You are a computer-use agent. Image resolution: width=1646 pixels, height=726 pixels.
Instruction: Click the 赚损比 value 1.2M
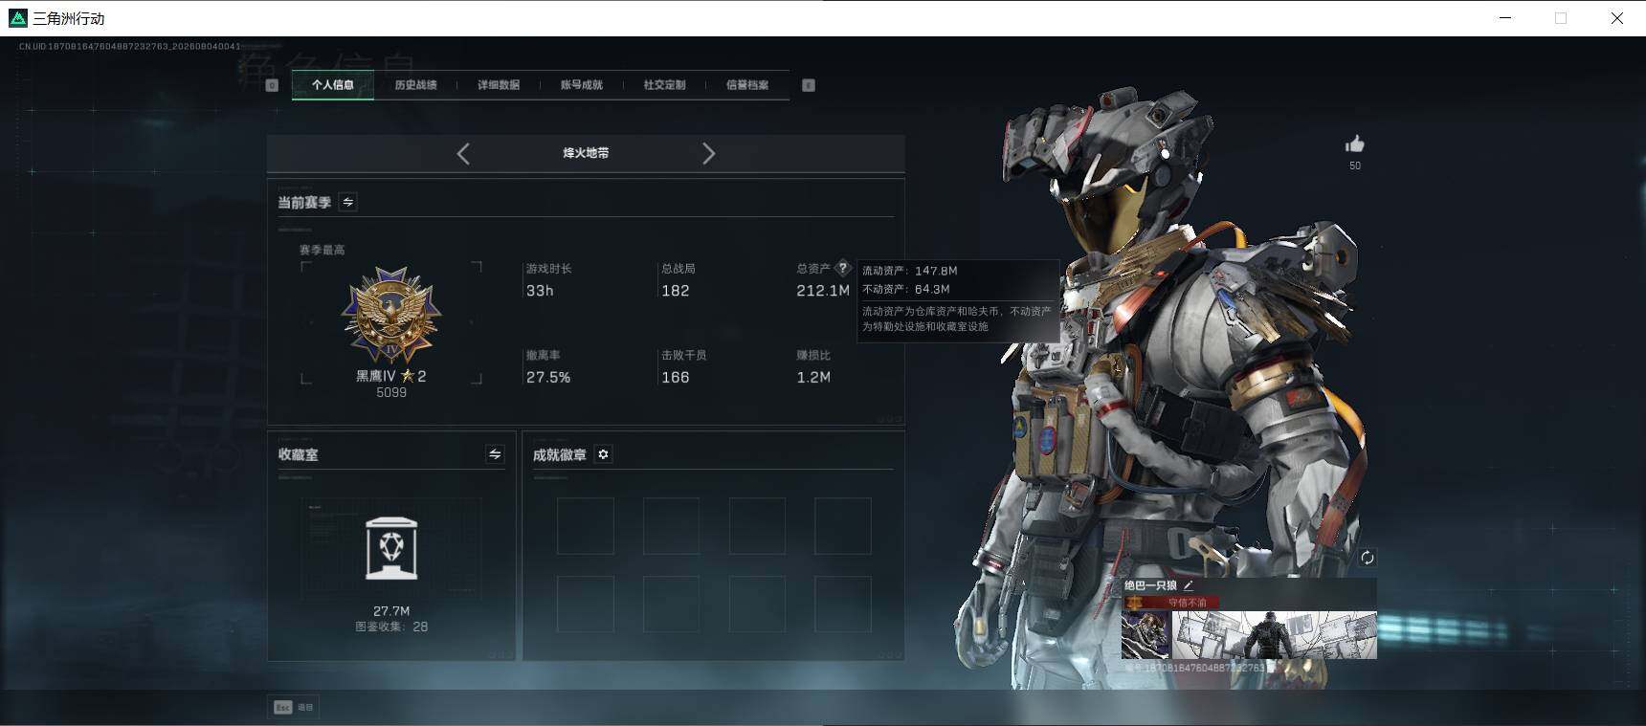pos(813,378)
